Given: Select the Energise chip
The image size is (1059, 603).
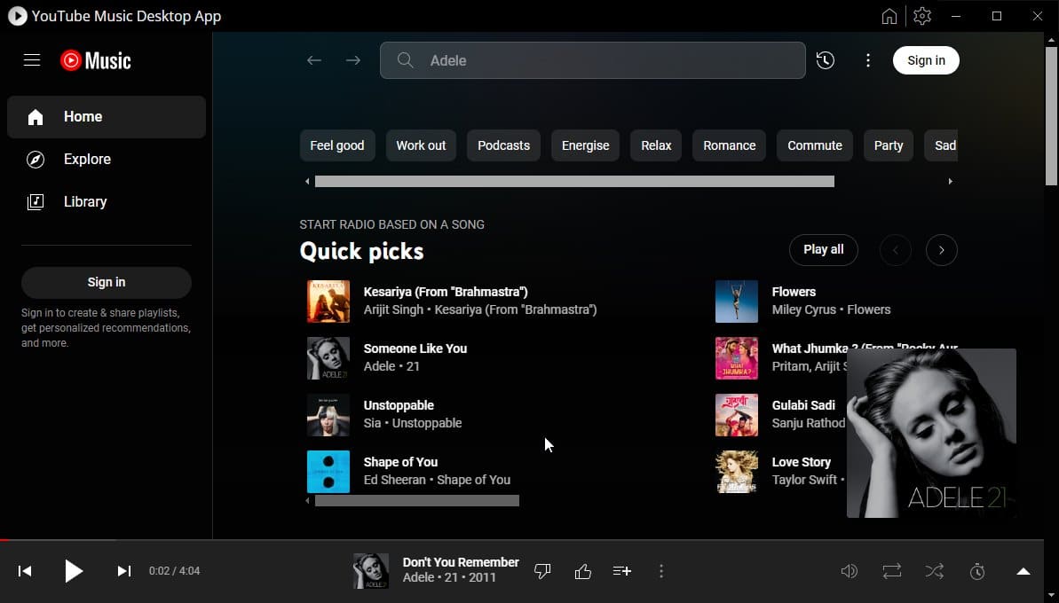Looking at the screenshot, I should [x=585, y=145].
